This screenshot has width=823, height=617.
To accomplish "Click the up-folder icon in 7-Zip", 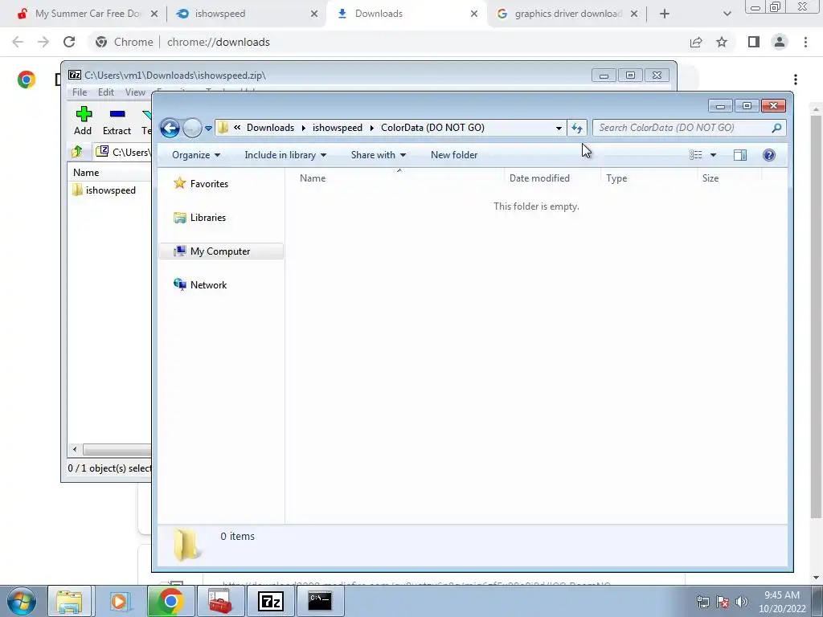I will pyautogui.click(x=77, y=152).
